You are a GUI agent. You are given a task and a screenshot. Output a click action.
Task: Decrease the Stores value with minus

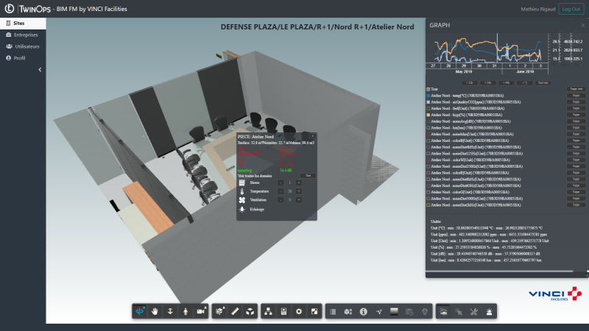tap(281, 182)
